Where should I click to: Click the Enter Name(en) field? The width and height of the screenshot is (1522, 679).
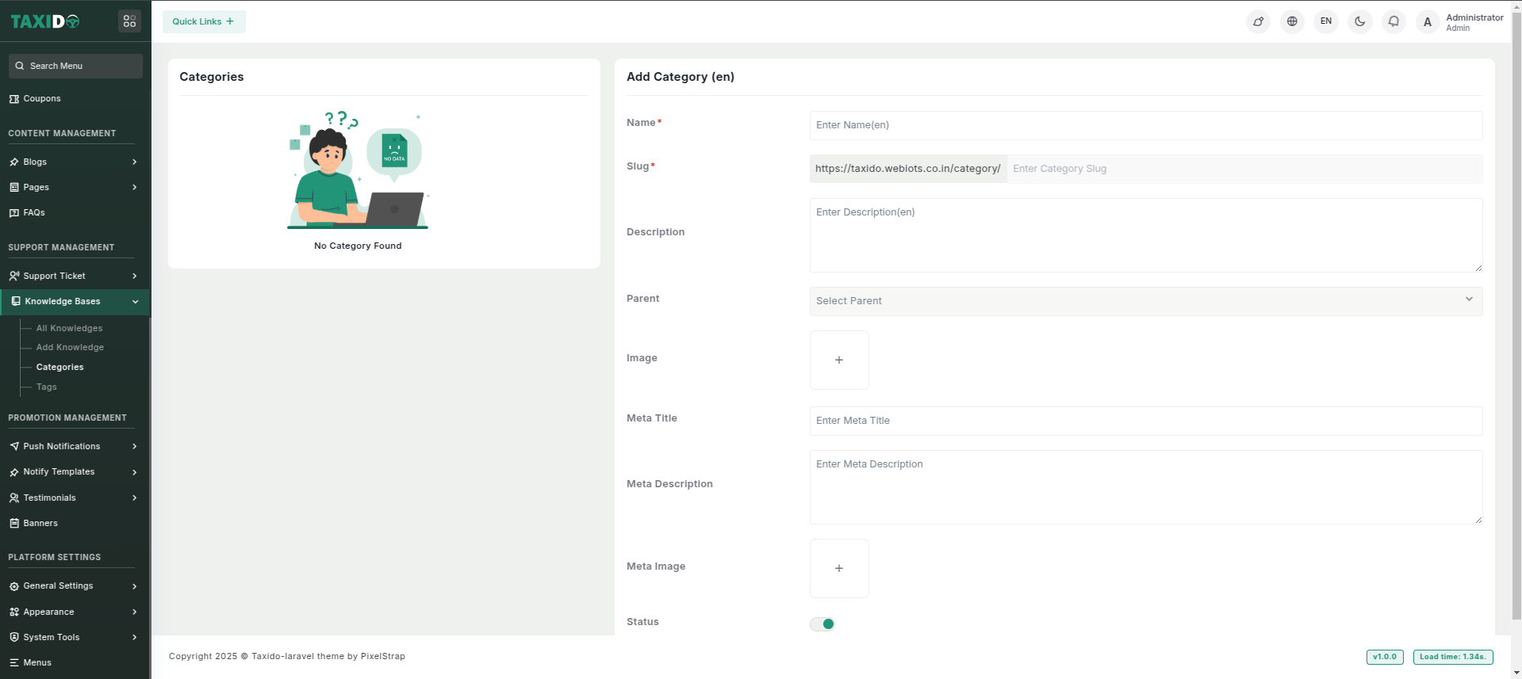pos(1145,125)
